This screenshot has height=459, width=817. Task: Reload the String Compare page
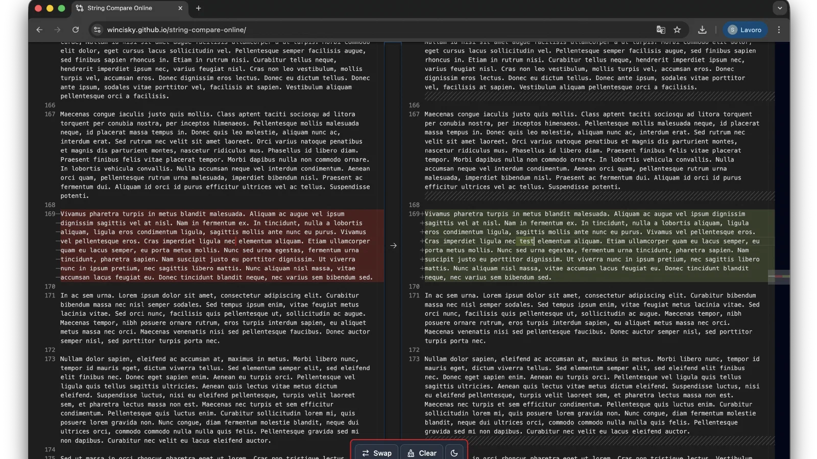click(x=76, y=30)
